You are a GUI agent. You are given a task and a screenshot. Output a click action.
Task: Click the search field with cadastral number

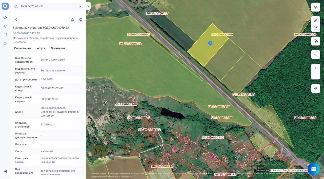[48, 6]
